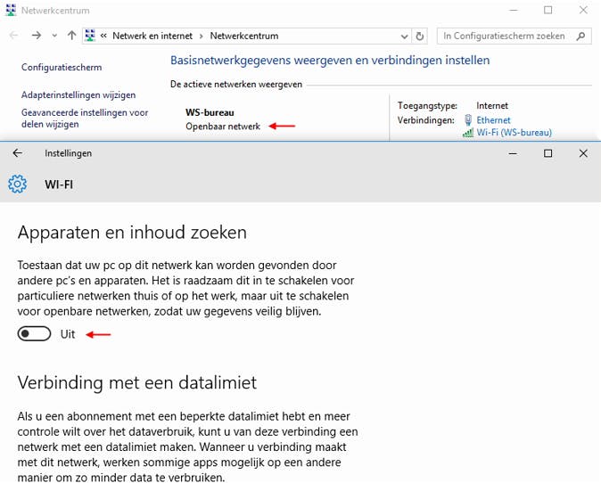This screenshot has width=601, height=483.
Task: Click the Wi-Fi signal bars icon
Action: click(468, 133)
